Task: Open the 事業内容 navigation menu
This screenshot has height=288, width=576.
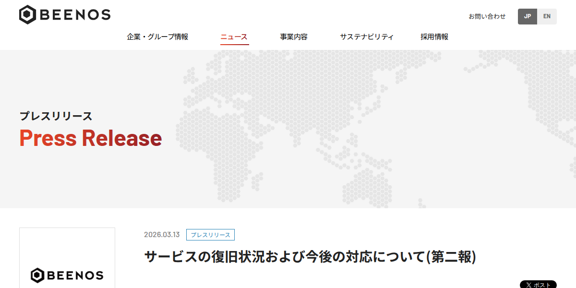Action: click(293, 36)
